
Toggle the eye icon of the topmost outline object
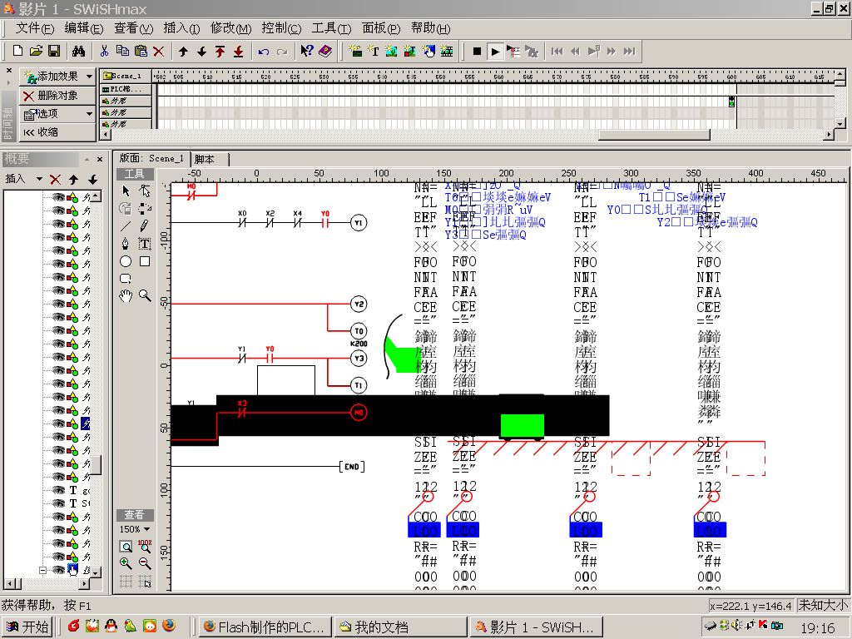(x=58, y=197)
